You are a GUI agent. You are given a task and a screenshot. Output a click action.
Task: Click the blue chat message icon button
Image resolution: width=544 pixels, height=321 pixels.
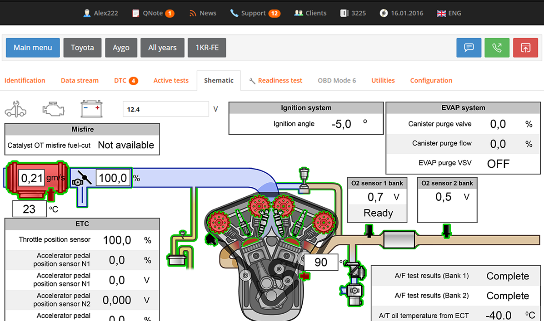pos(469,48)
